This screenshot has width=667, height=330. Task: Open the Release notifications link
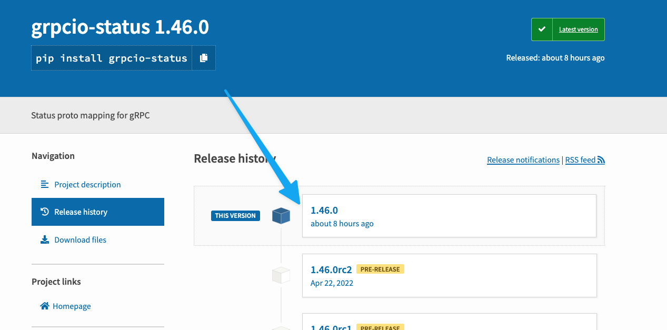[523, 159]
